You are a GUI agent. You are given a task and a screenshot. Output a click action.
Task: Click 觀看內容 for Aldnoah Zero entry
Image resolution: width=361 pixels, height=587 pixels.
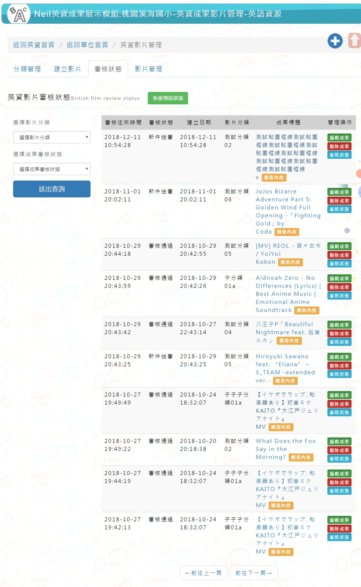(306, 310)
